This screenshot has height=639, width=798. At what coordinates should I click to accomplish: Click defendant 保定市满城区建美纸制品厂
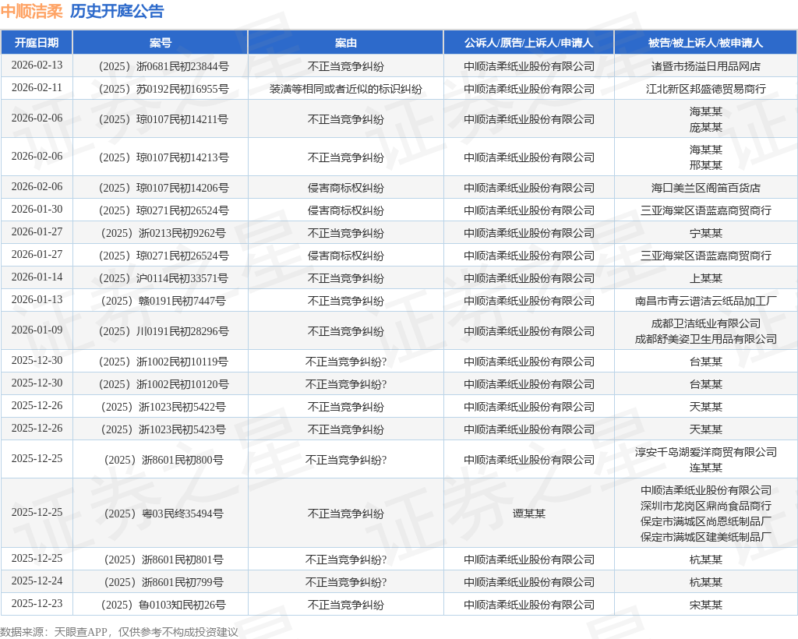[x=706, y=537]
